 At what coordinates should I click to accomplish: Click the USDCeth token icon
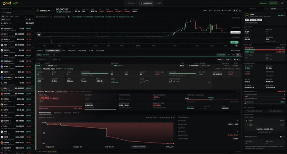click(x=2, y=61)
